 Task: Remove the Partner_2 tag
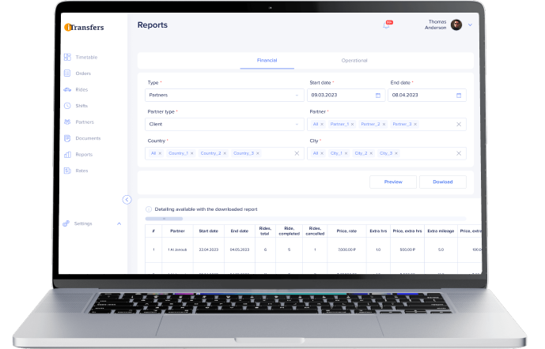click(383, 124)
